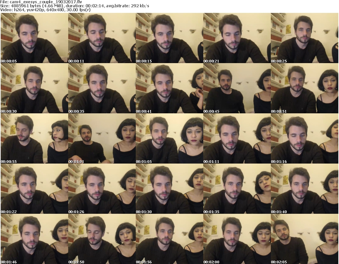Image resolution: width=339 pixels, height=264 pixels.
Task: Select the file name cam4_exesys_couple_19032017.flv
Action: point(46,2)
